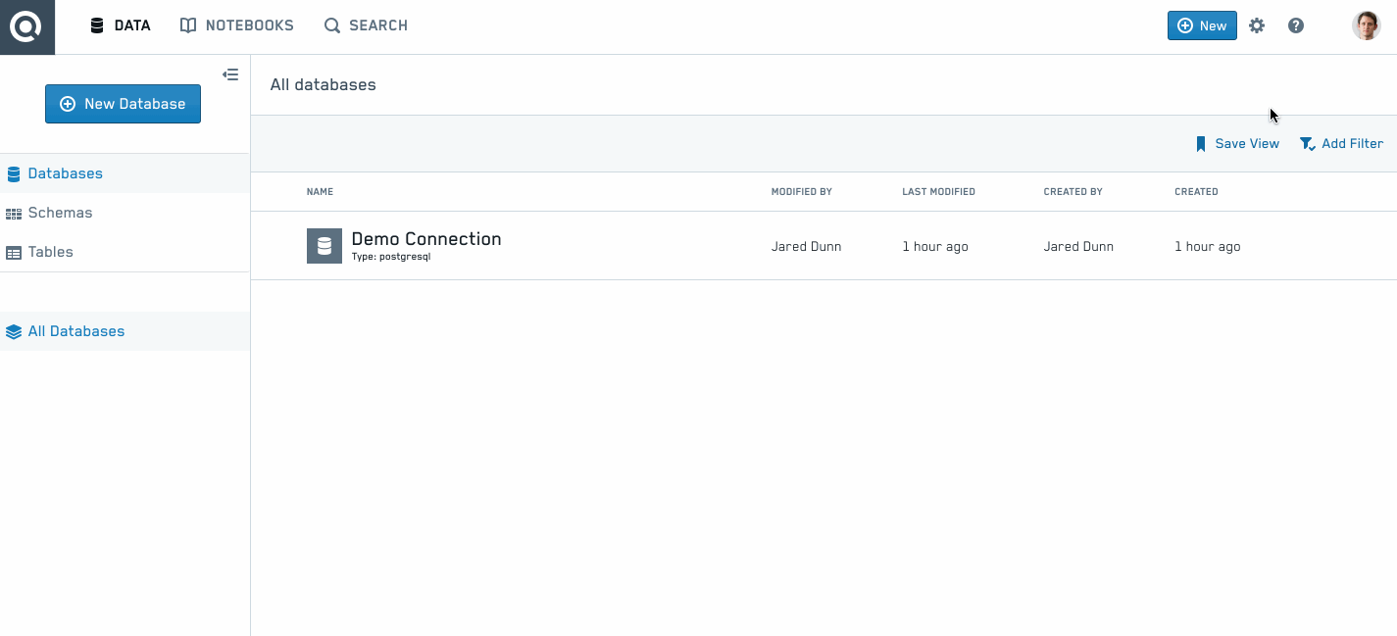Image resolution: width=1397 pixels, height=636 pixels.
Task: Open the user avatar menu
Action: pos(1367,25)
